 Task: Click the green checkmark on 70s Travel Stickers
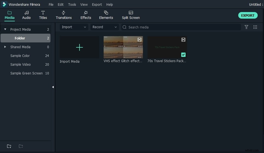[x=183, y=55]
